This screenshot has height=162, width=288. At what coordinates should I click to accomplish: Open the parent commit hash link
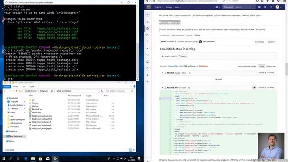tap(174, 56)
